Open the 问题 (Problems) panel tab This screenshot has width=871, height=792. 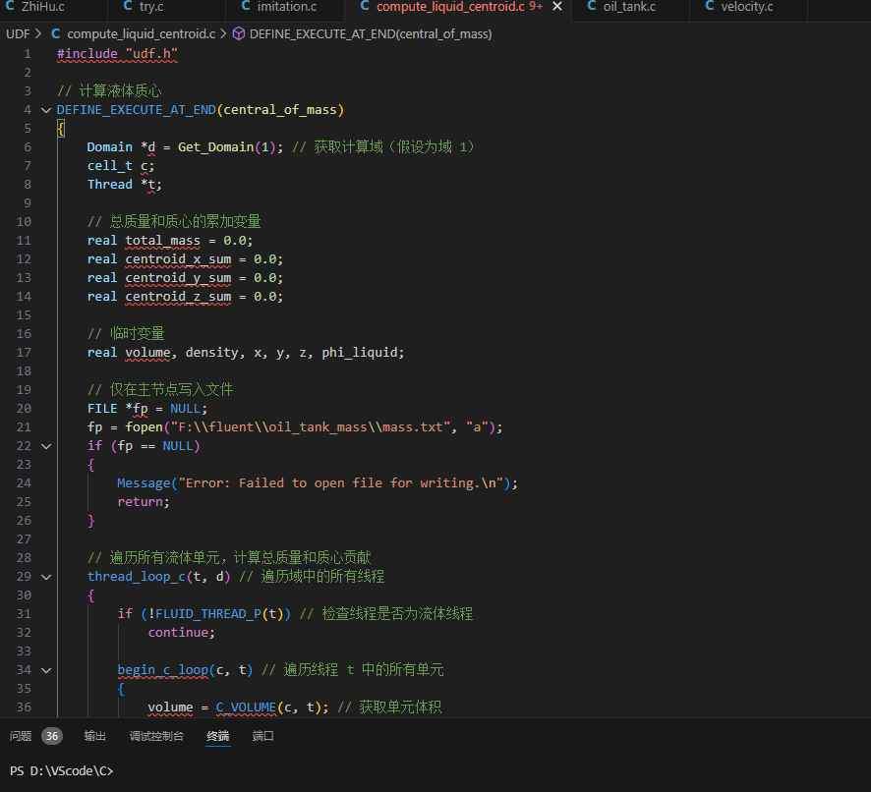coord(22,736)
